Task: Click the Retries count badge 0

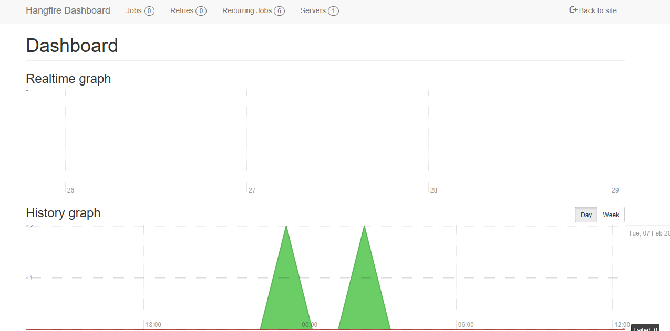Action: (201, 11)
